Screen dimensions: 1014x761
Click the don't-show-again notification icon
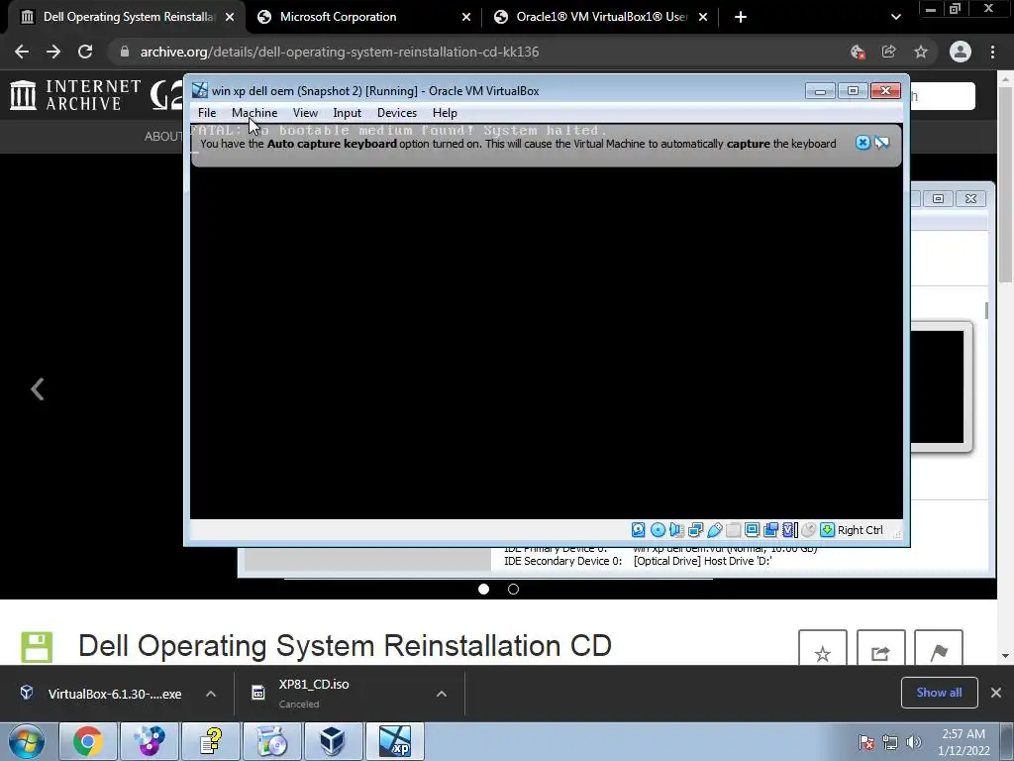(x=882, y=143)
